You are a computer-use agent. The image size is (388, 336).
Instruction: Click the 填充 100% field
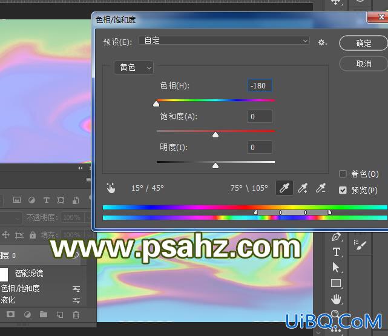point(73,234)
